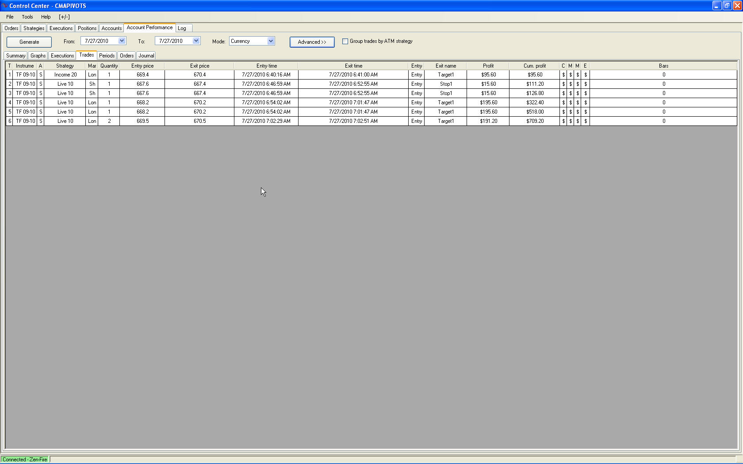Click exit price 670.5 cell
This screenshot has width=743, height=464.
[199, 121]
